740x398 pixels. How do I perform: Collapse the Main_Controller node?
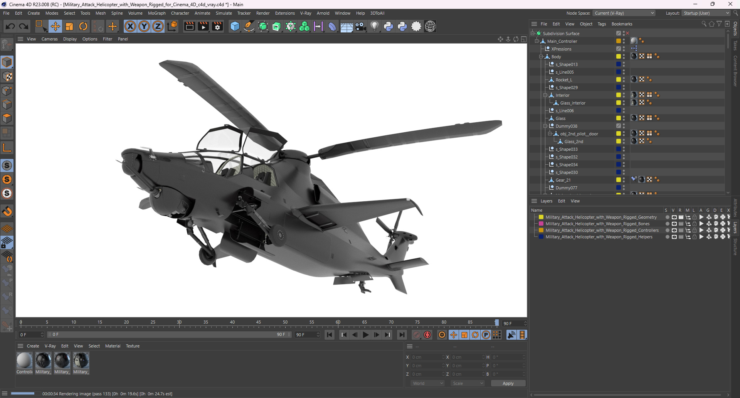click(x=537, y=41)
